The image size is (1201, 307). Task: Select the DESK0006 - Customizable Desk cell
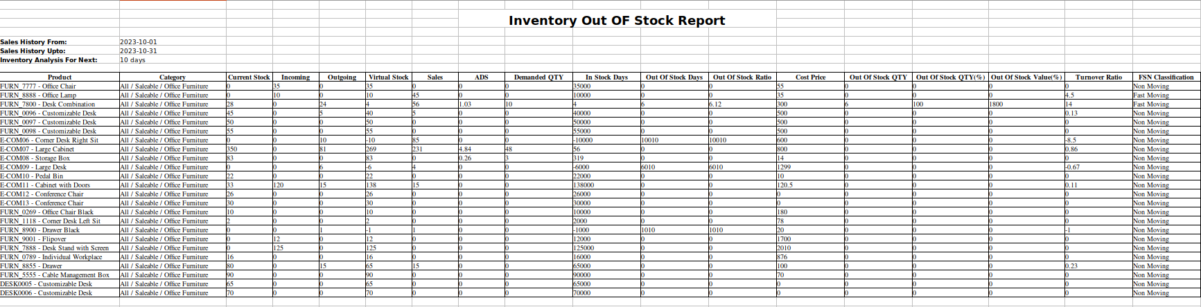[x=46, y=293]
